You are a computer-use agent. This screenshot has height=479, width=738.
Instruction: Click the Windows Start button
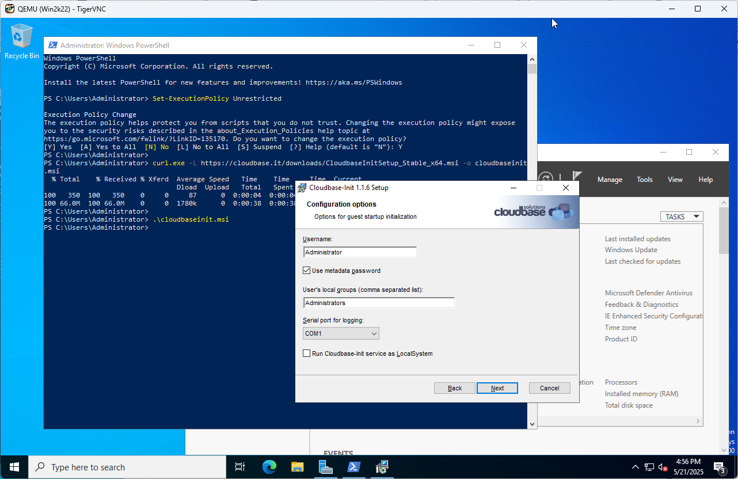(14, 467)
